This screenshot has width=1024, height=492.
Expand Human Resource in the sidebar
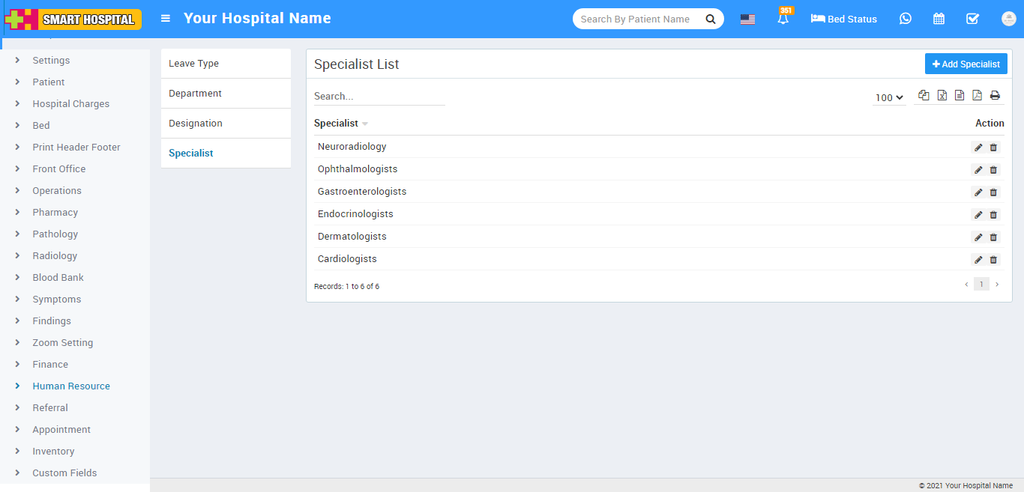click(70, 386)
